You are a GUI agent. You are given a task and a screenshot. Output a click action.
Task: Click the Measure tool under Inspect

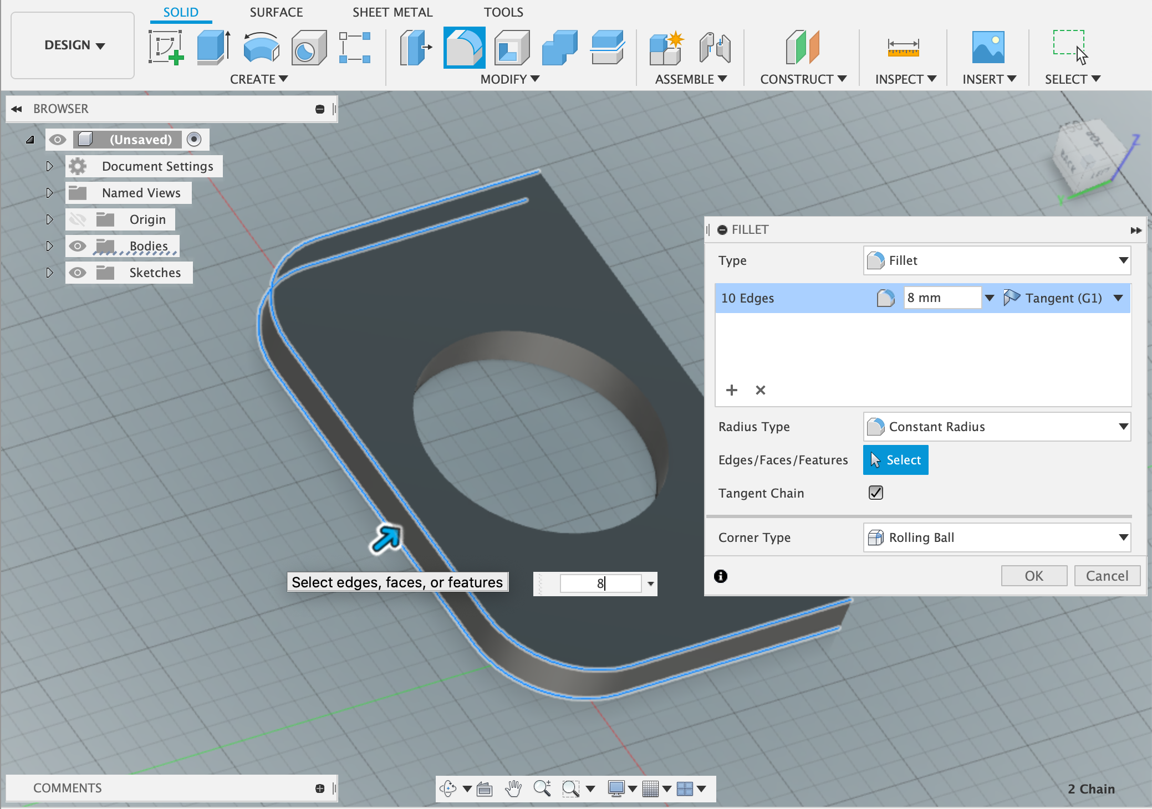[903, 48]
